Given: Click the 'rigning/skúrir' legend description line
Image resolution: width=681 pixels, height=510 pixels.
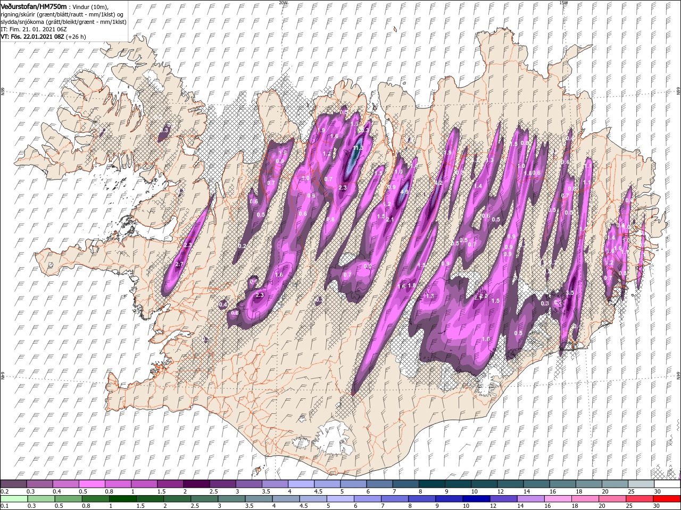Looking at the screenshot, I should pyautogui.click(x=61, y=14).
